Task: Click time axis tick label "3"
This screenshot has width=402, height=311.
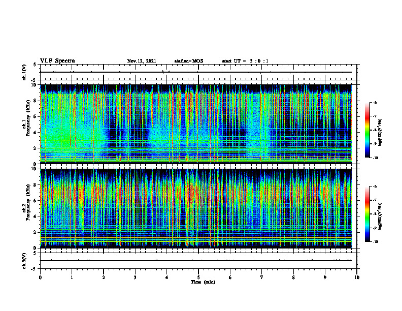Action: pos(135,277)
